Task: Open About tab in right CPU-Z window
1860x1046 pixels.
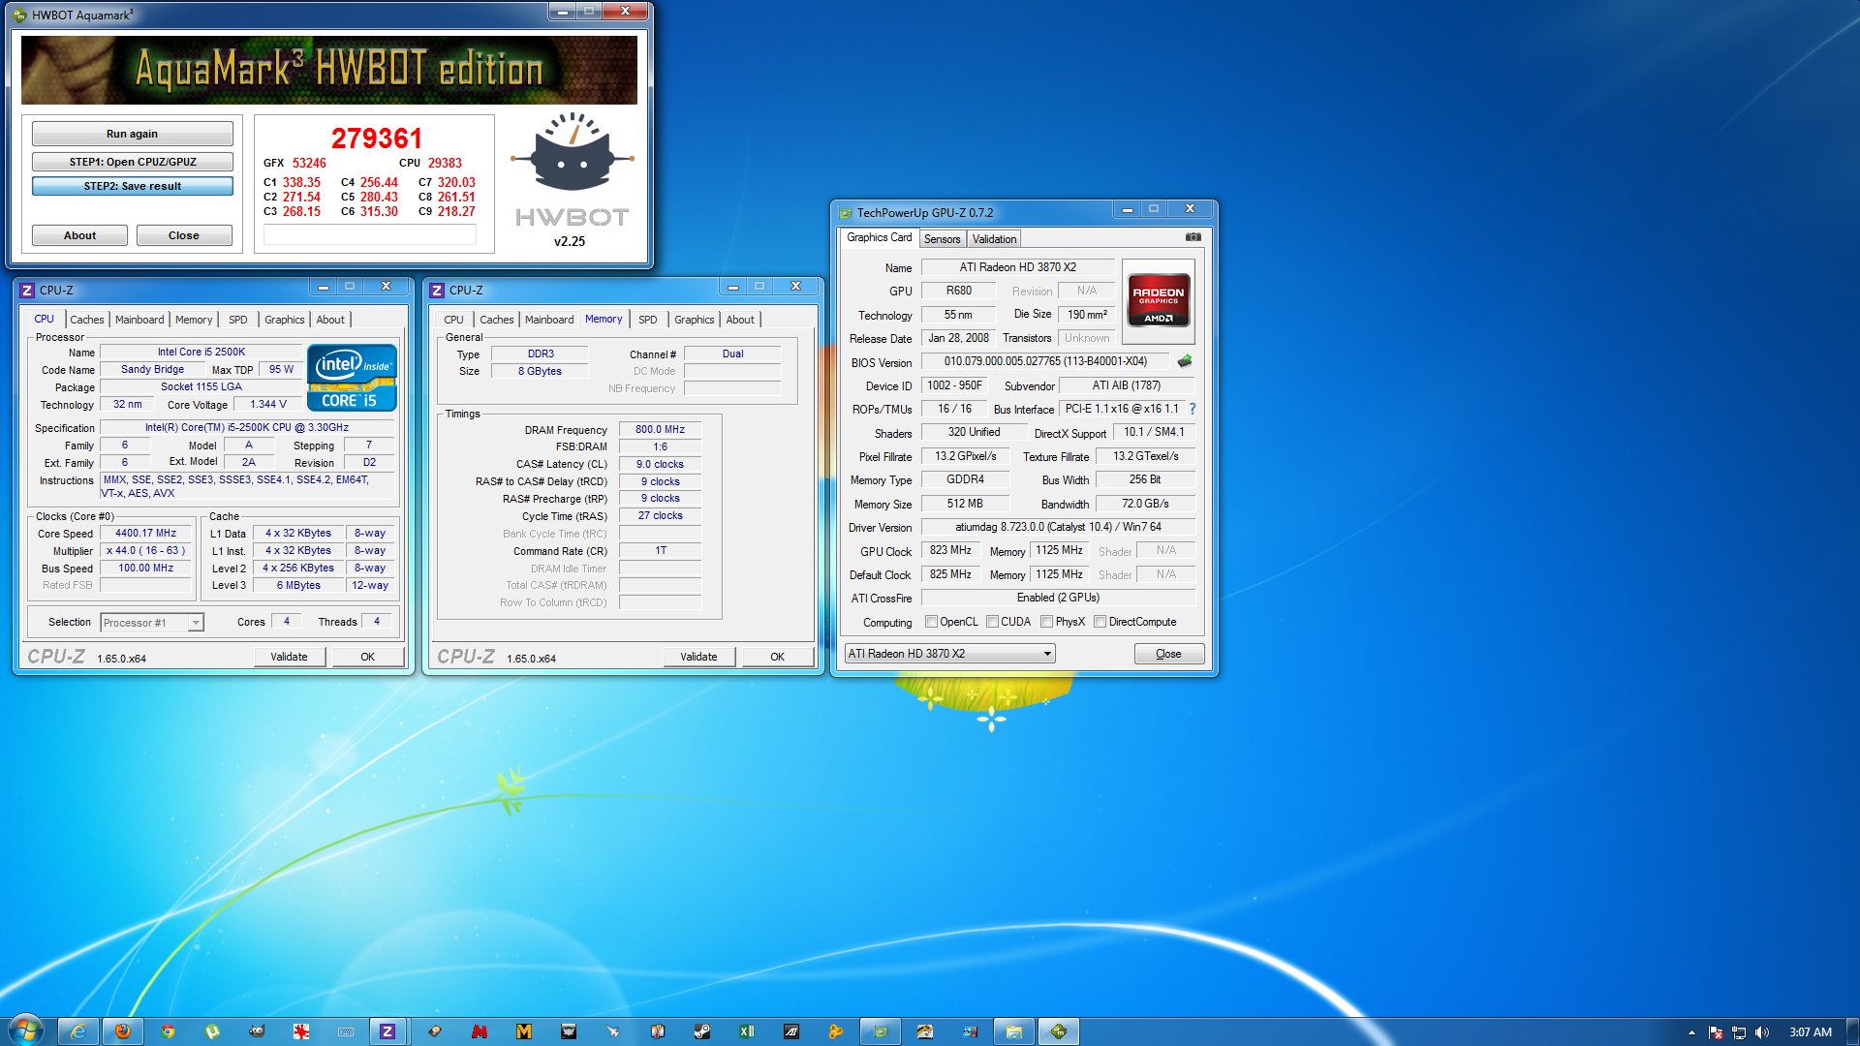Action: [x=740, y=320]
